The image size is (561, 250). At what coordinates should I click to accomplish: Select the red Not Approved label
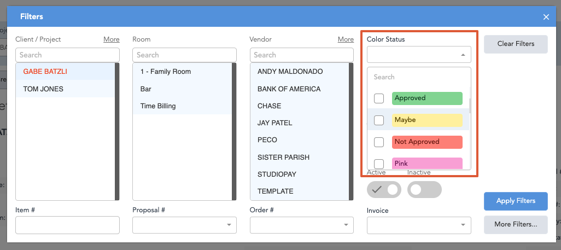[427, 142]
